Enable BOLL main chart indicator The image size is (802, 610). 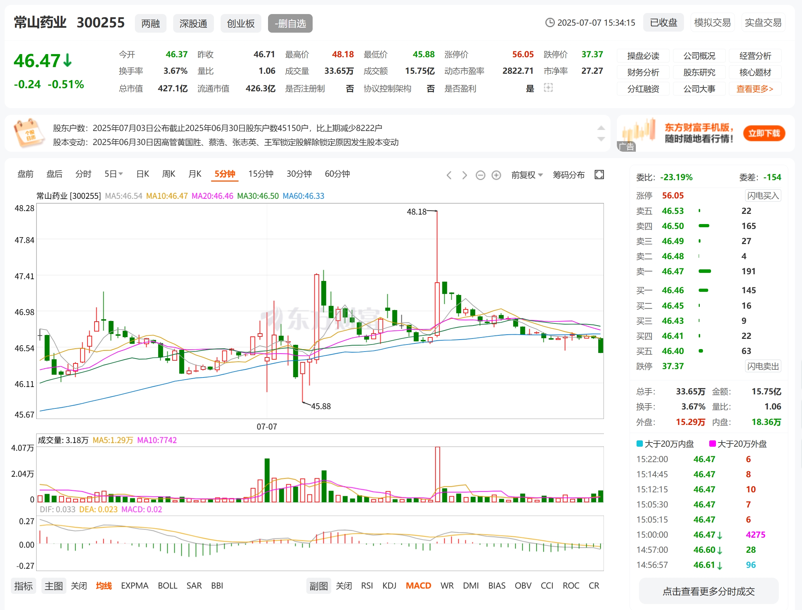[x=168, y=586]
